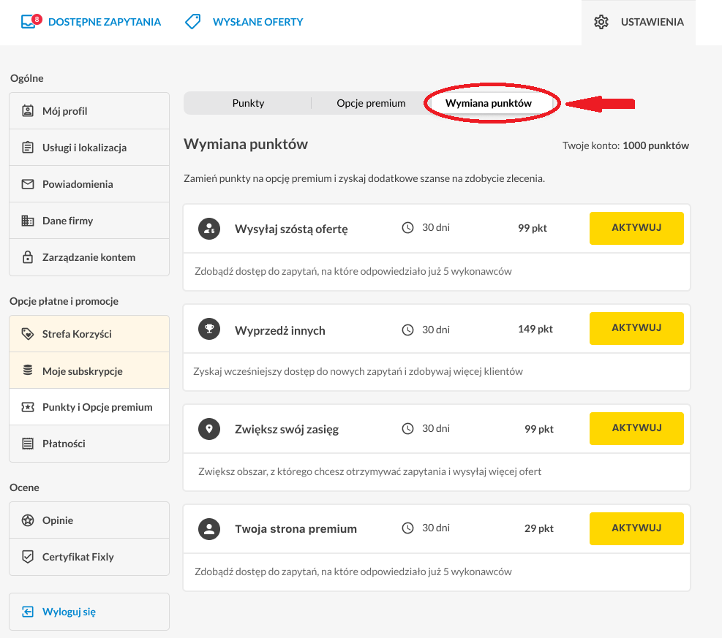Click the envelope icon for Powiadomienia
The width and height of the screenshot is (722, 638).
pyautogui.click(x=28, y=184)
